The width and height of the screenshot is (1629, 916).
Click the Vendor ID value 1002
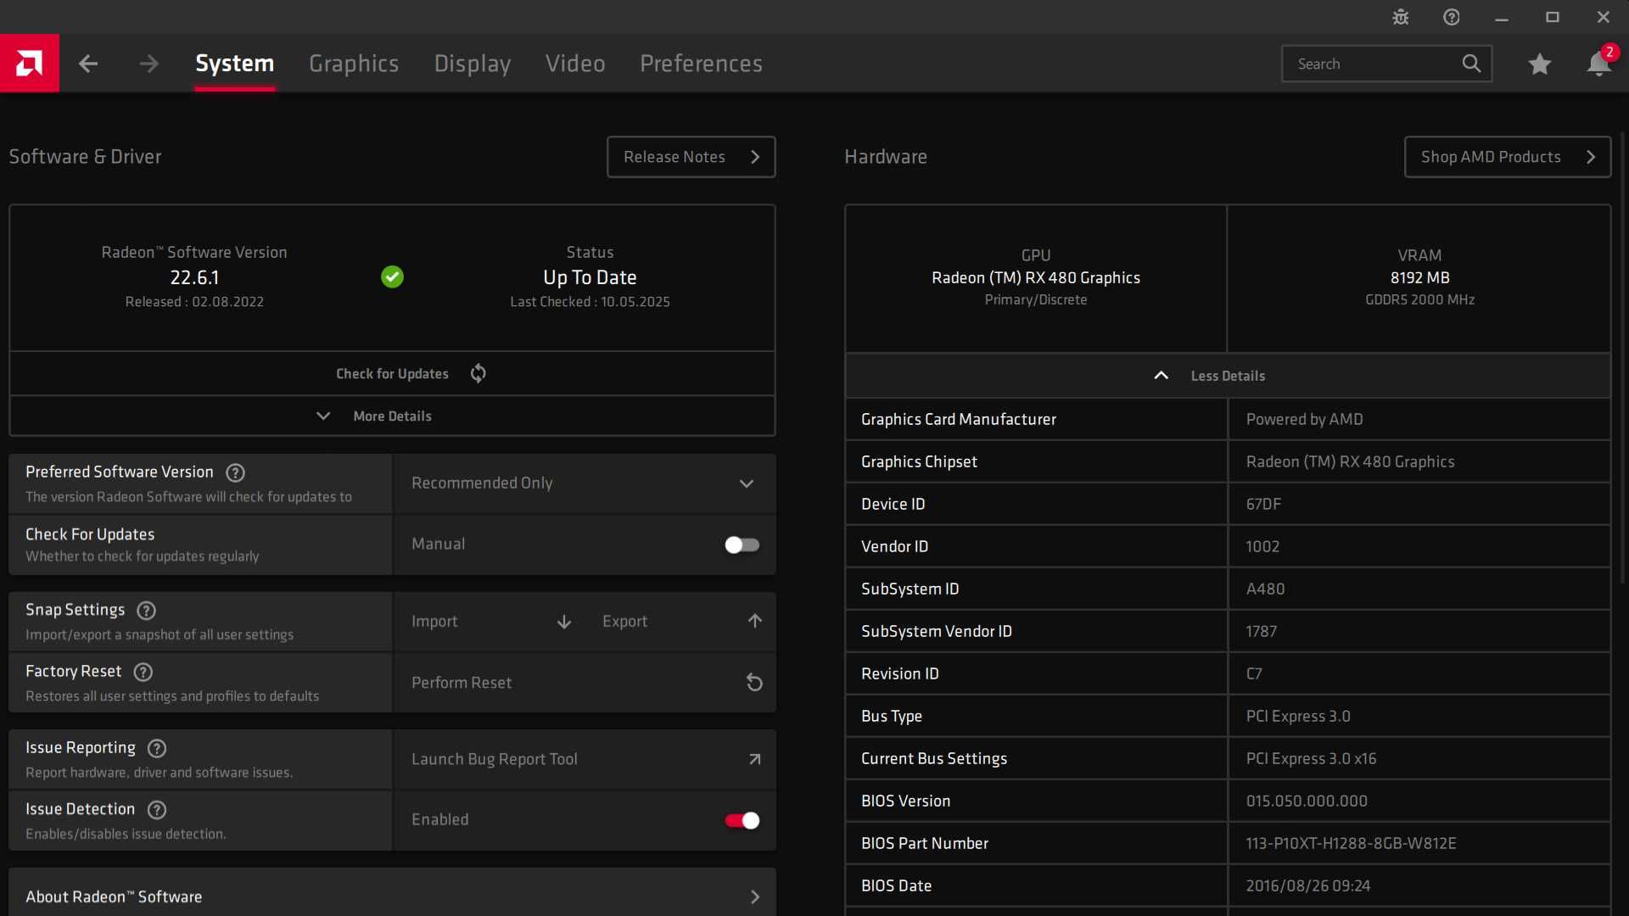point(1262,547)
